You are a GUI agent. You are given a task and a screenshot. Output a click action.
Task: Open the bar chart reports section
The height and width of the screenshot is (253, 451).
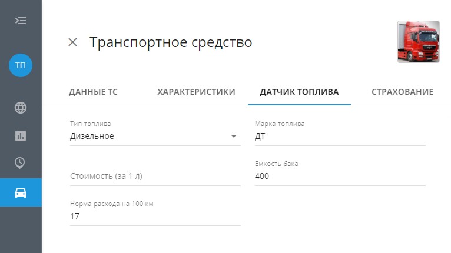click(x=21, y=136)
